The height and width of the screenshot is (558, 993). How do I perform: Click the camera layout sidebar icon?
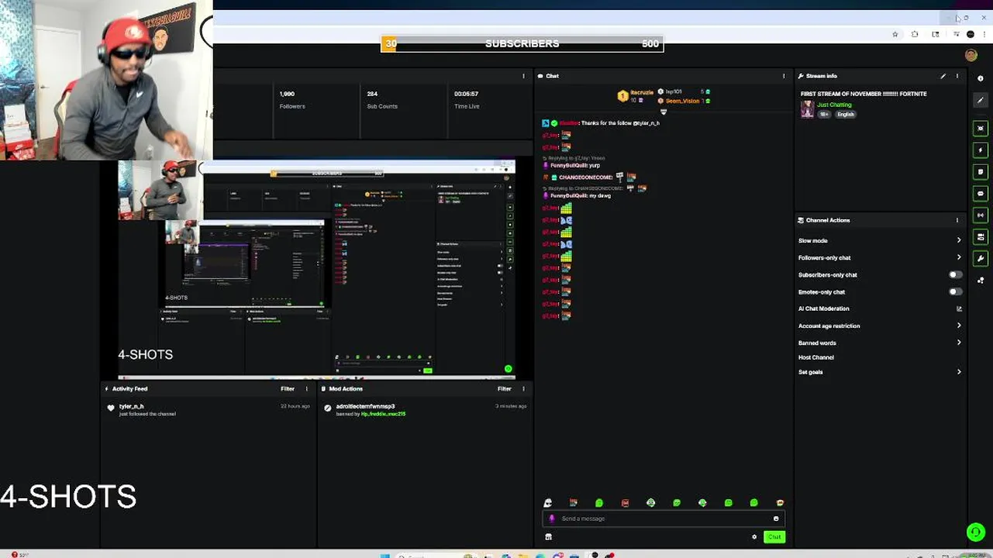pos(981,236)
